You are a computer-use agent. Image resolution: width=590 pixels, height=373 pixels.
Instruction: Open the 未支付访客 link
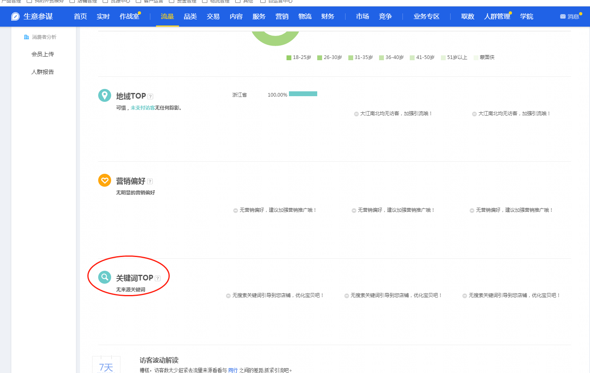[x=143, y=108]
